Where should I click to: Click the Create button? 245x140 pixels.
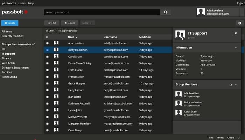tap(10, 23)
